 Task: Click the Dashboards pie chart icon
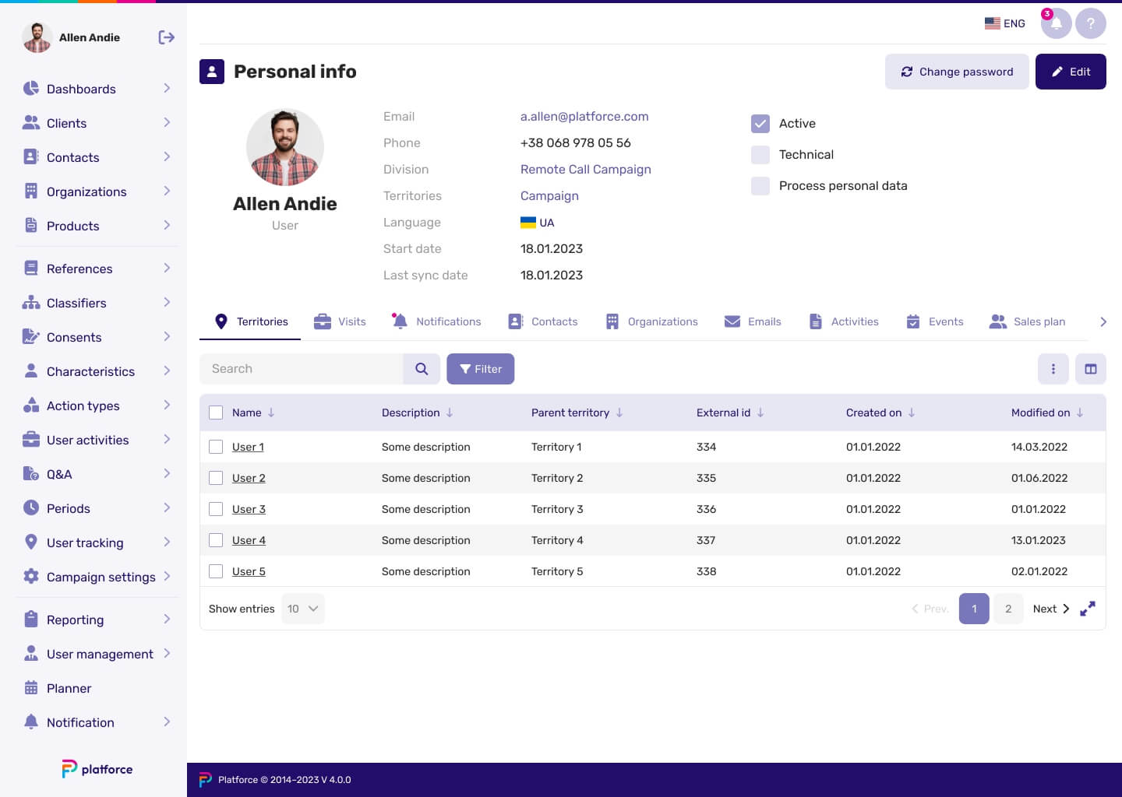(31, 89)
